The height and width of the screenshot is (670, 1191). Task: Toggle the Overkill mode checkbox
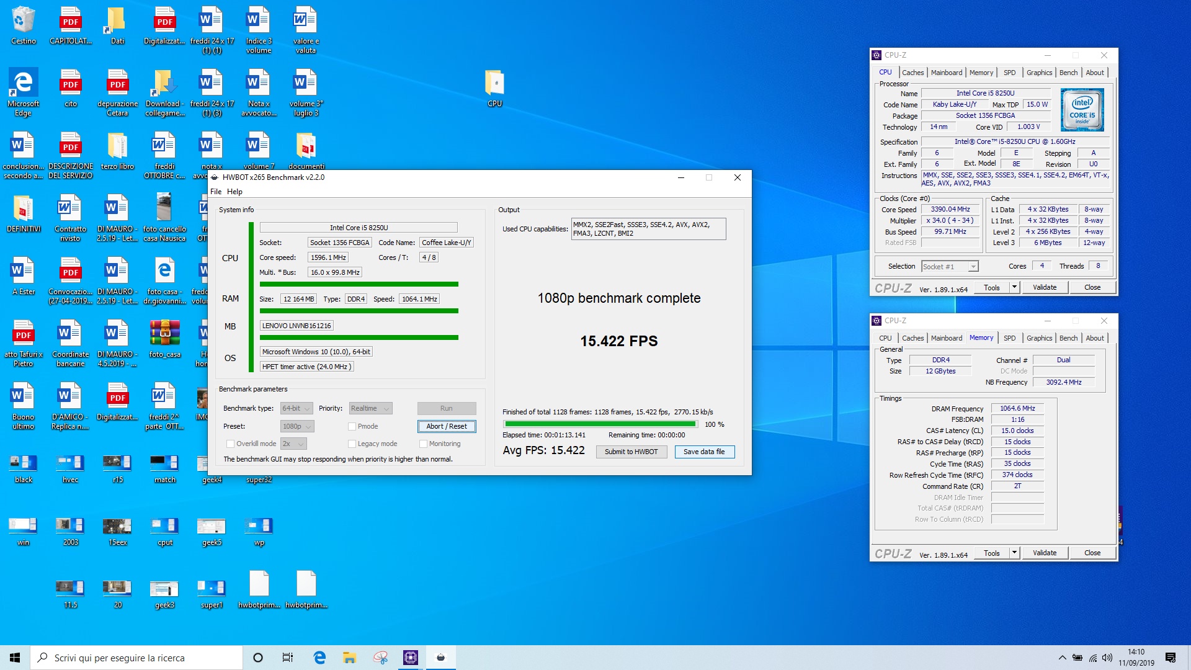pos(230,444)
